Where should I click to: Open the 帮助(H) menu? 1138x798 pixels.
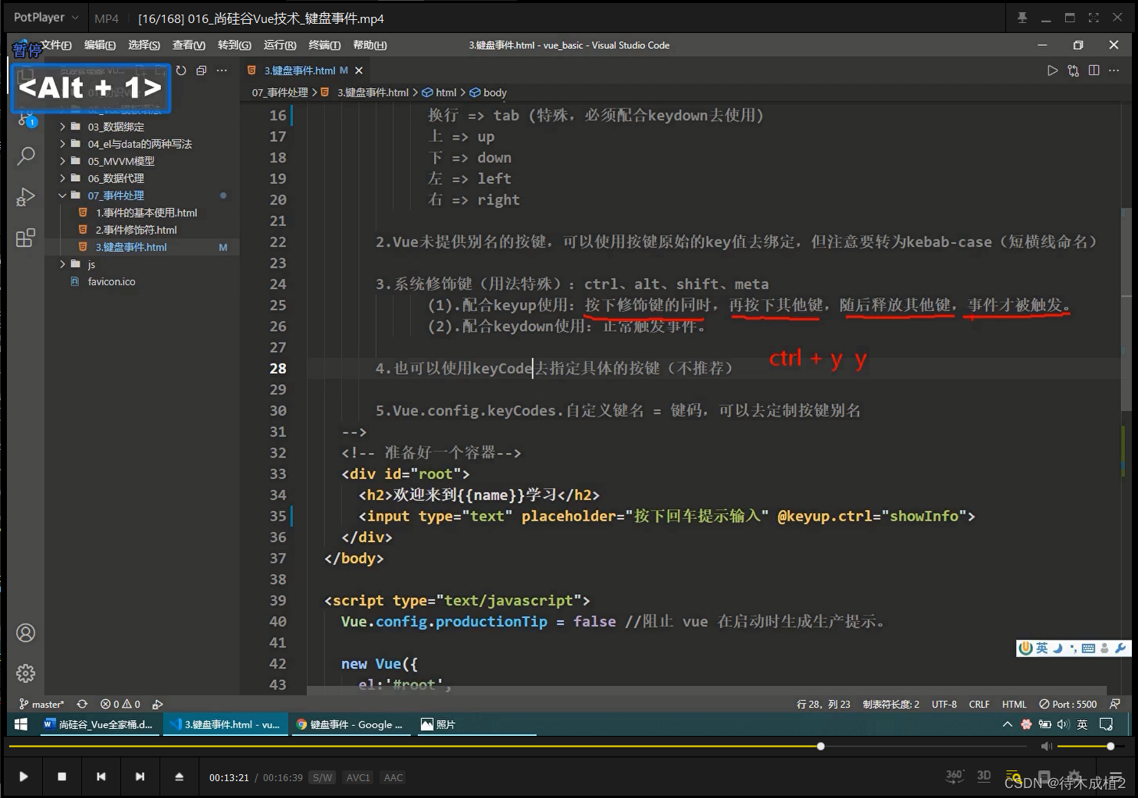370,45
